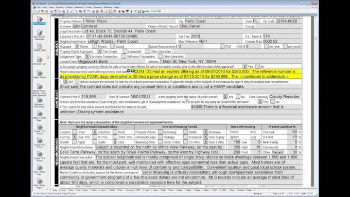The image size is (350, 197).
Task: Check the Owner occupant checkbox
Action: point(77,46)
